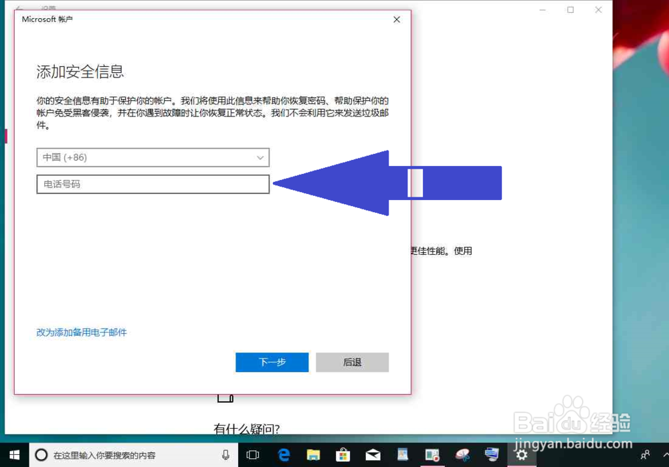669x467 pixels.
Task: Click the 下一步 (Next) button
Action: (x=272, y=362)
